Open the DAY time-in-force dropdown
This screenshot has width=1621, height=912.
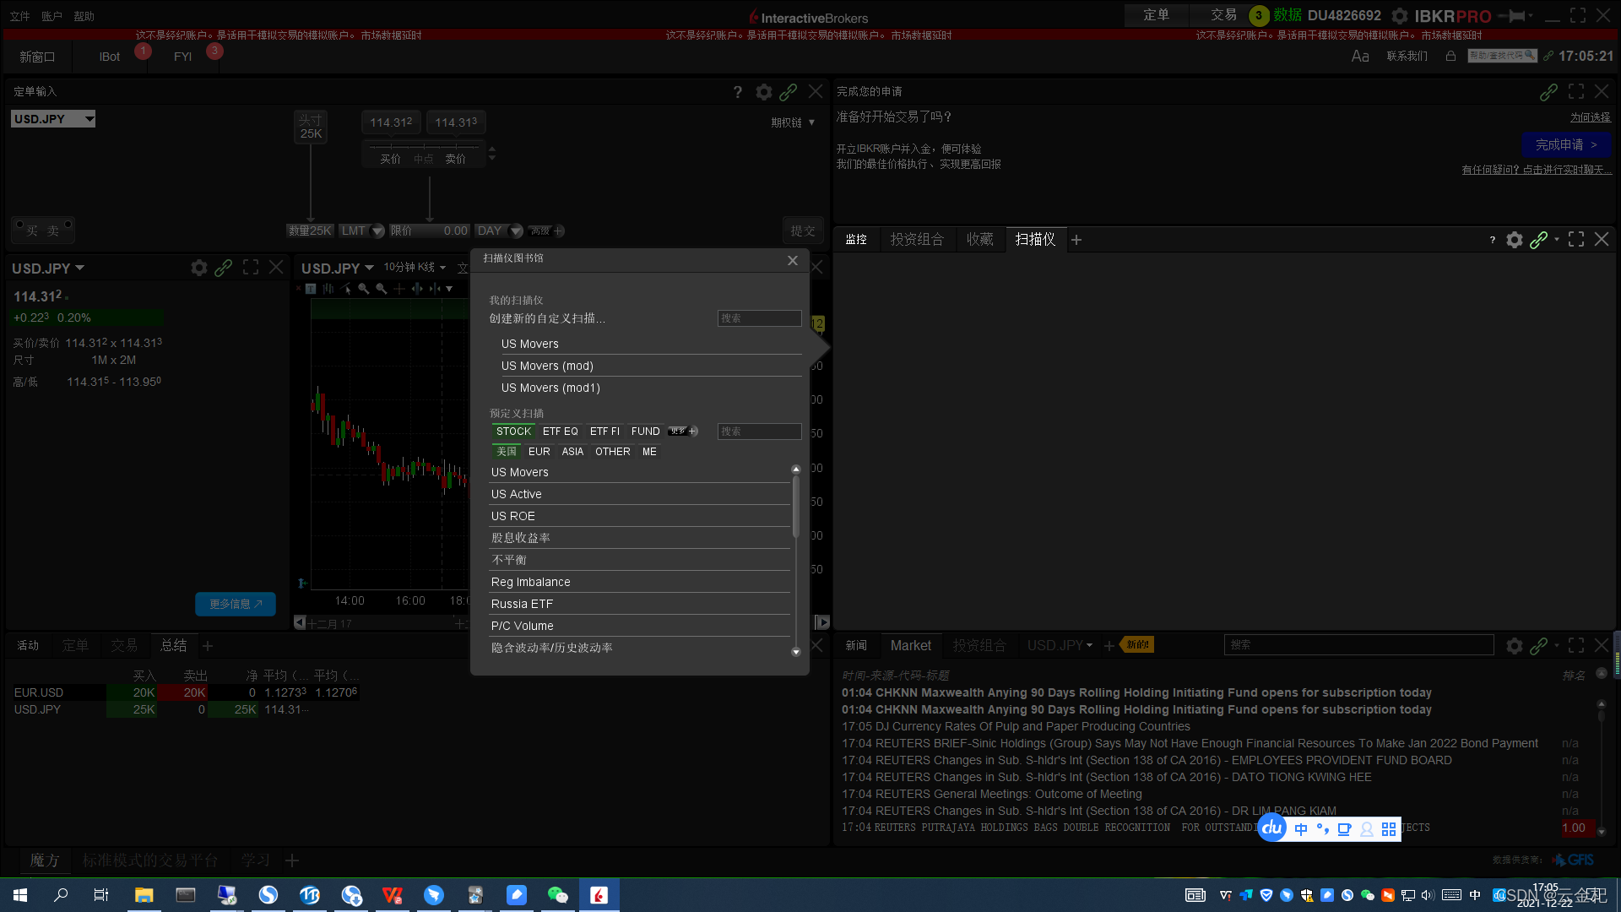coord(515,231)
